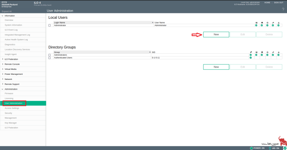Click the Directory Groups Administer User Accounts header icon
The image size is (287, 150).
(x=278, y=52)
